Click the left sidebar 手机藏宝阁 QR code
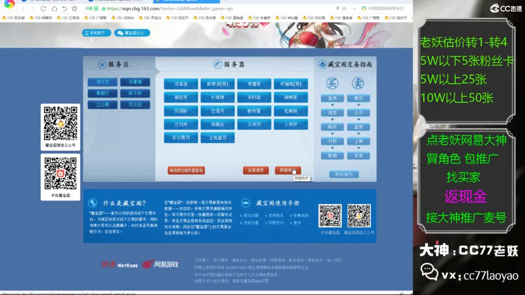The image size is (525, 295). (x=60, y=174)
